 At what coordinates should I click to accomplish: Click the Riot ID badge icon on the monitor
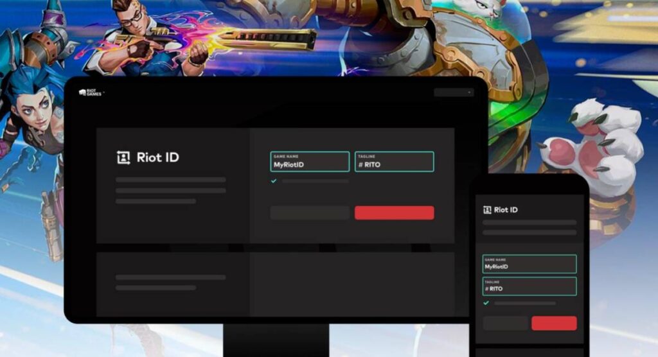(123, 157)
